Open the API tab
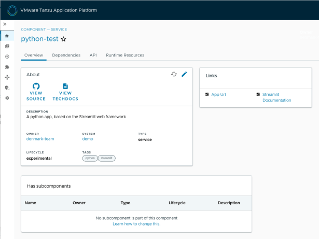The image size is (319, 239). 93,55
